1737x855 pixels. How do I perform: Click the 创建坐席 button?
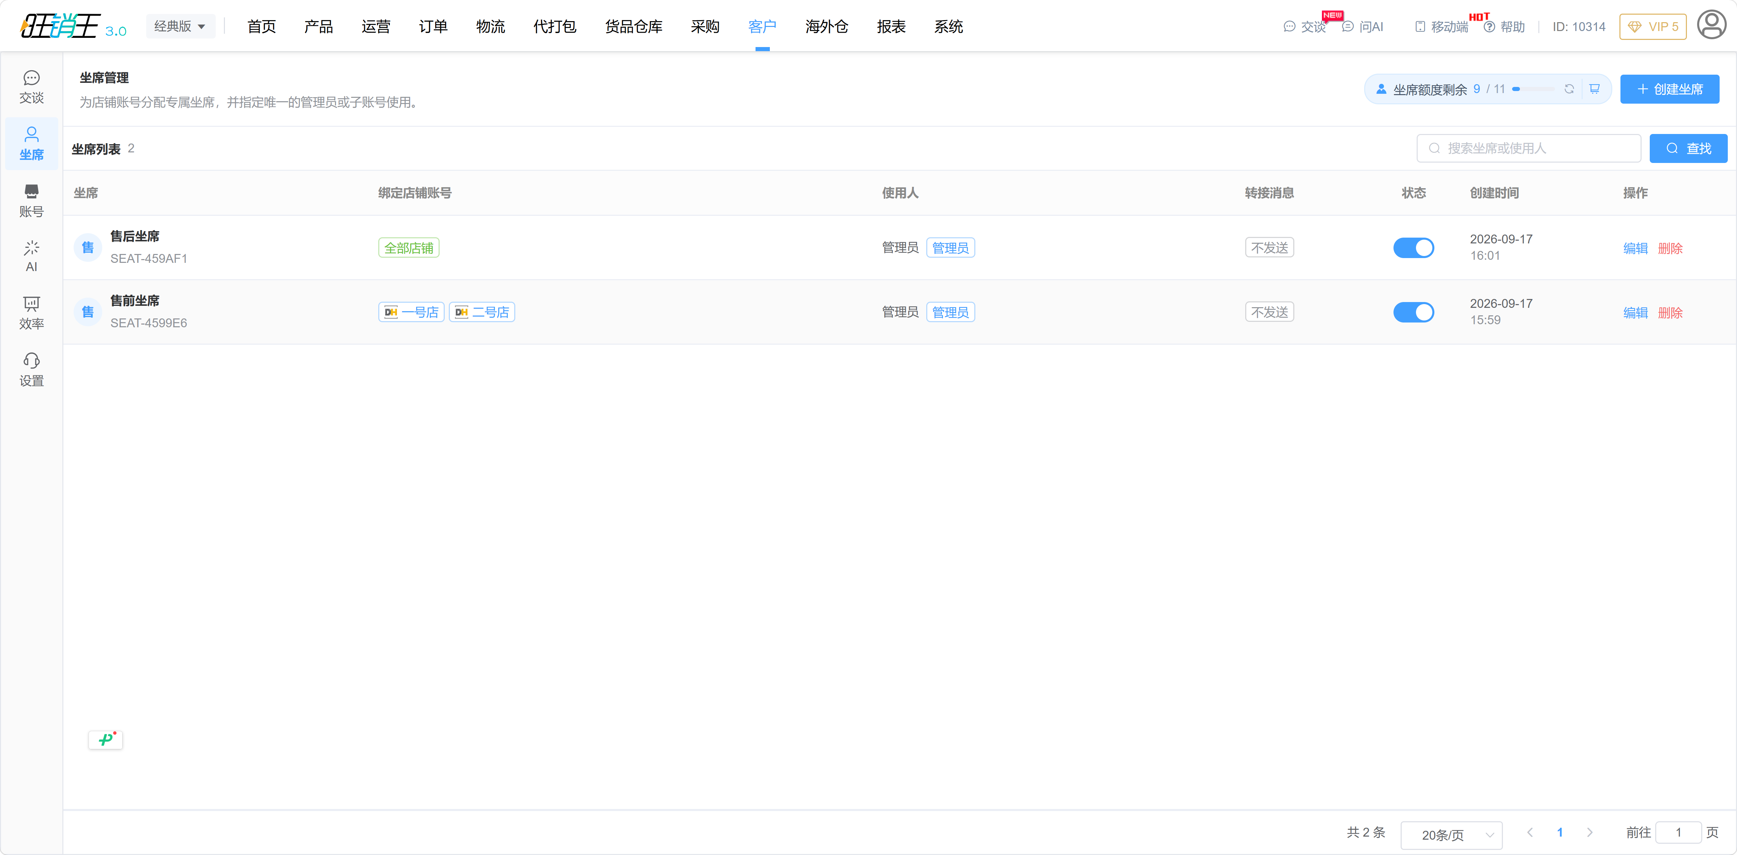pos(1669,89)
